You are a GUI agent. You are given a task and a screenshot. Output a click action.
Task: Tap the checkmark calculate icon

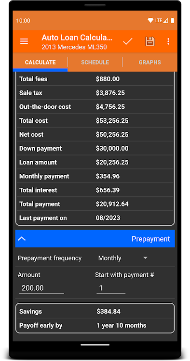(x=127, y=41)
